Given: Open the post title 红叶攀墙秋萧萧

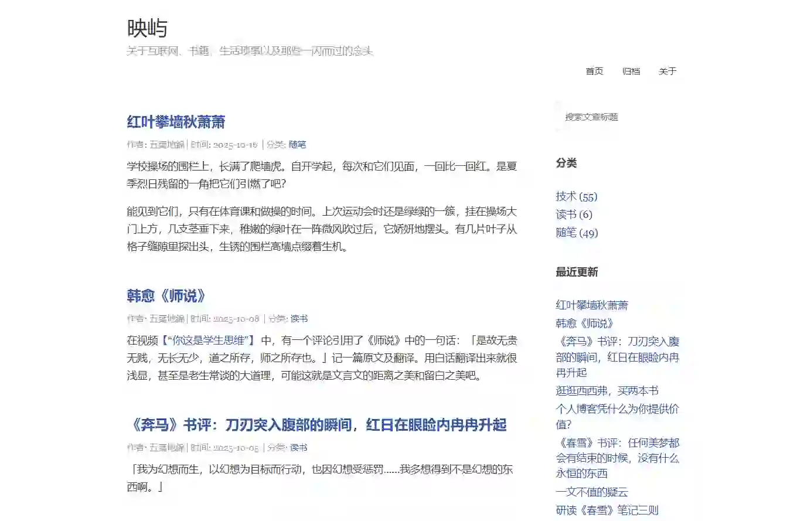Looking at the screenshot, I should tap(176, 122).
